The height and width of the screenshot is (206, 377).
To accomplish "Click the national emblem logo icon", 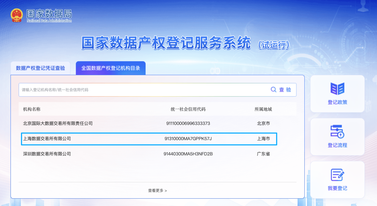I will click(x=17, y=15).
